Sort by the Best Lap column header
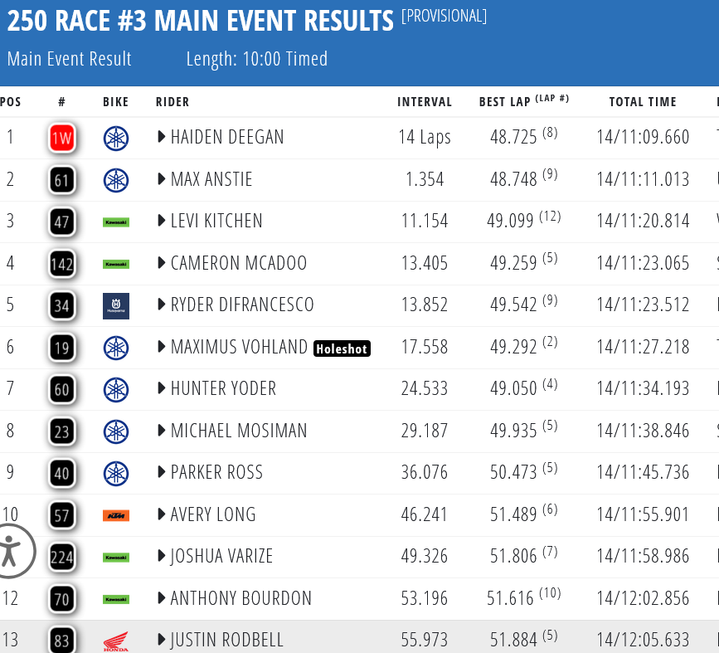The height and width of the screenshot is (653, 719). (x=504, y=102)
